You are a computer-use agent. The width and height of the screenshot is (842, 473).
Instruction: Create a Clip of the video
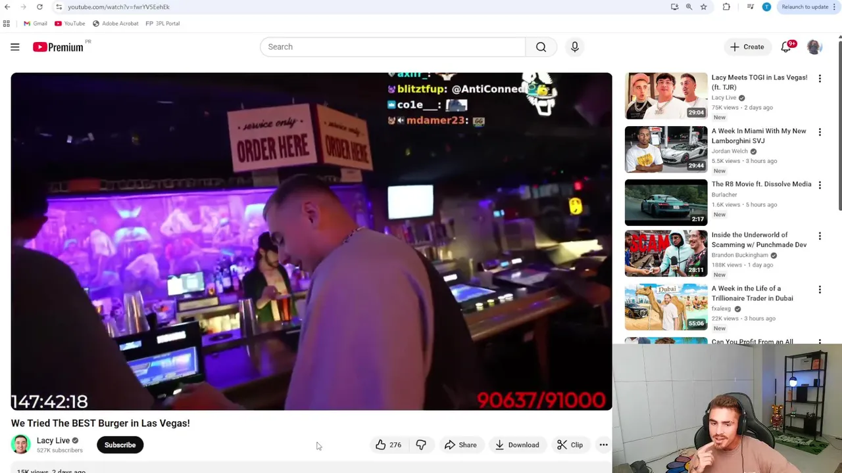point(570,445)
